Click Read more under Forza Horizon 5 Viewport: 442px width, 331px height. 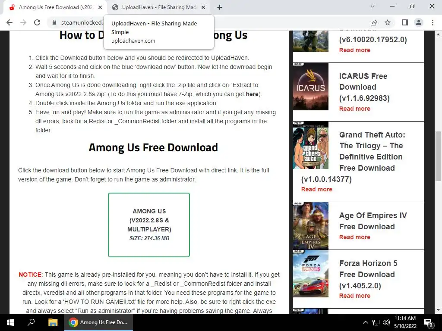tap(355, 296)
